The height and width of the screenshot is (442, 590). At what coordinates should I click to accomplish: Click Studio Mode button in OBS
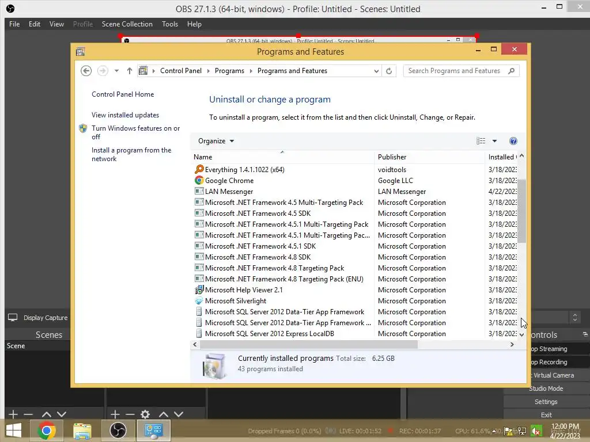point(546,388)
